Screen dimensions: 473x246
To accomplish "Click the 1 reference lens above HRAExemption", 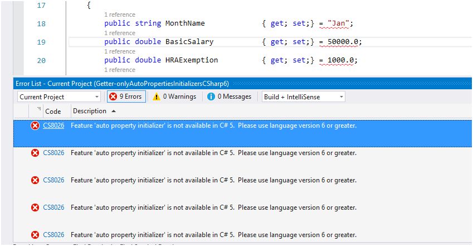I will point(120,51).
